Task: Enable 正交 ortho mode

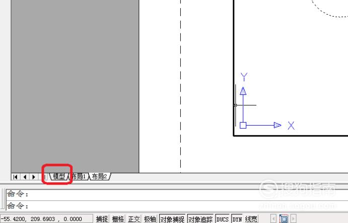Action: 134,219
